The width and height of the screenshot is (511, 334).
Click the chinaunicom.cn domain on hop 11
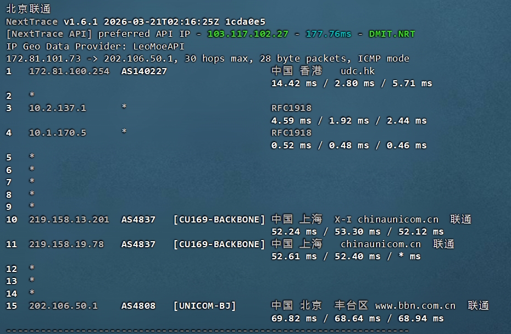(380, 244)
